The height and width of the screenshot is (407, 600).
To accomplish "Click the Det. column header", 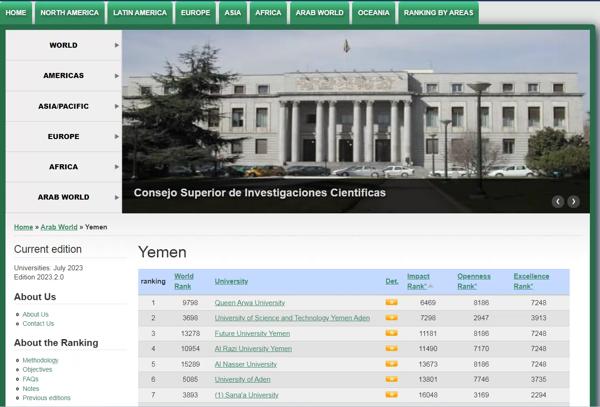I will [392, 281].
